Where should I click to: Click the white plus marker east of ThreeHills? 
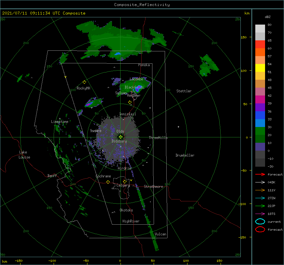[178, 127]
